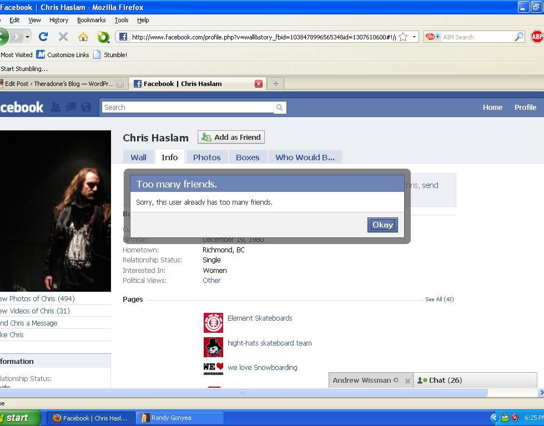Image resolution: width=544 pixels, height=426 pixels.
Task: Click the horizontal page scrollbar
Action: (242, 393)
